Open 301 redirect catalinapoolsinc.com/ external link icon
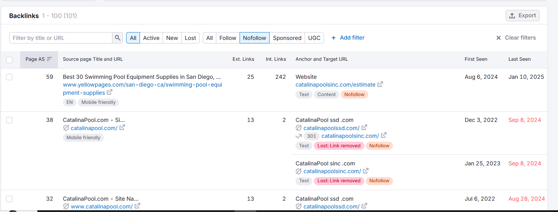558x212 pixels. point(384,135)
